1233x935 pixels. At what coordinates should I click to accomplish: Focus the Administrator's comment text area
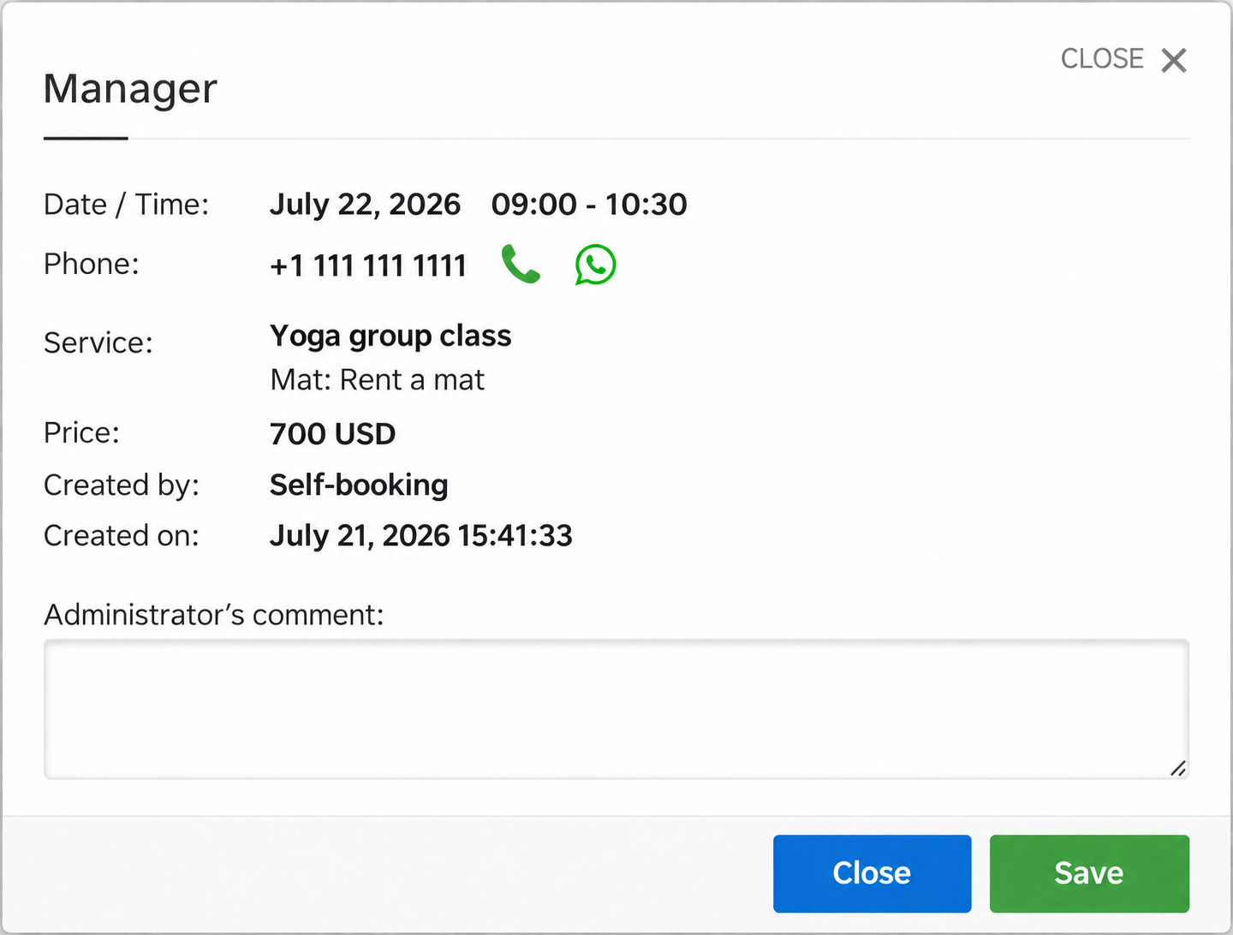(616, 709)
